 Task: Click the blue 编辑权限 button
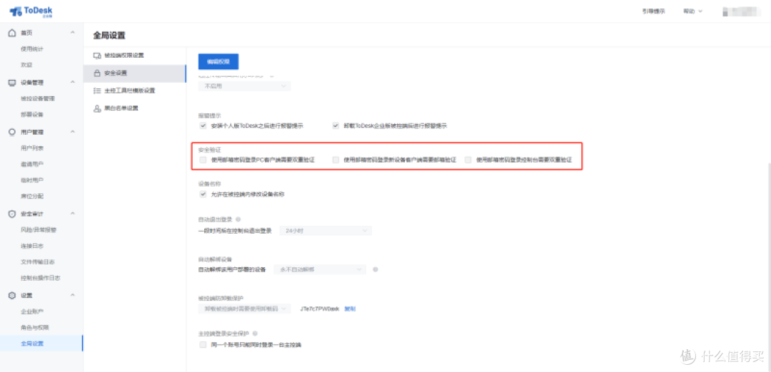[x=218, y=62]
